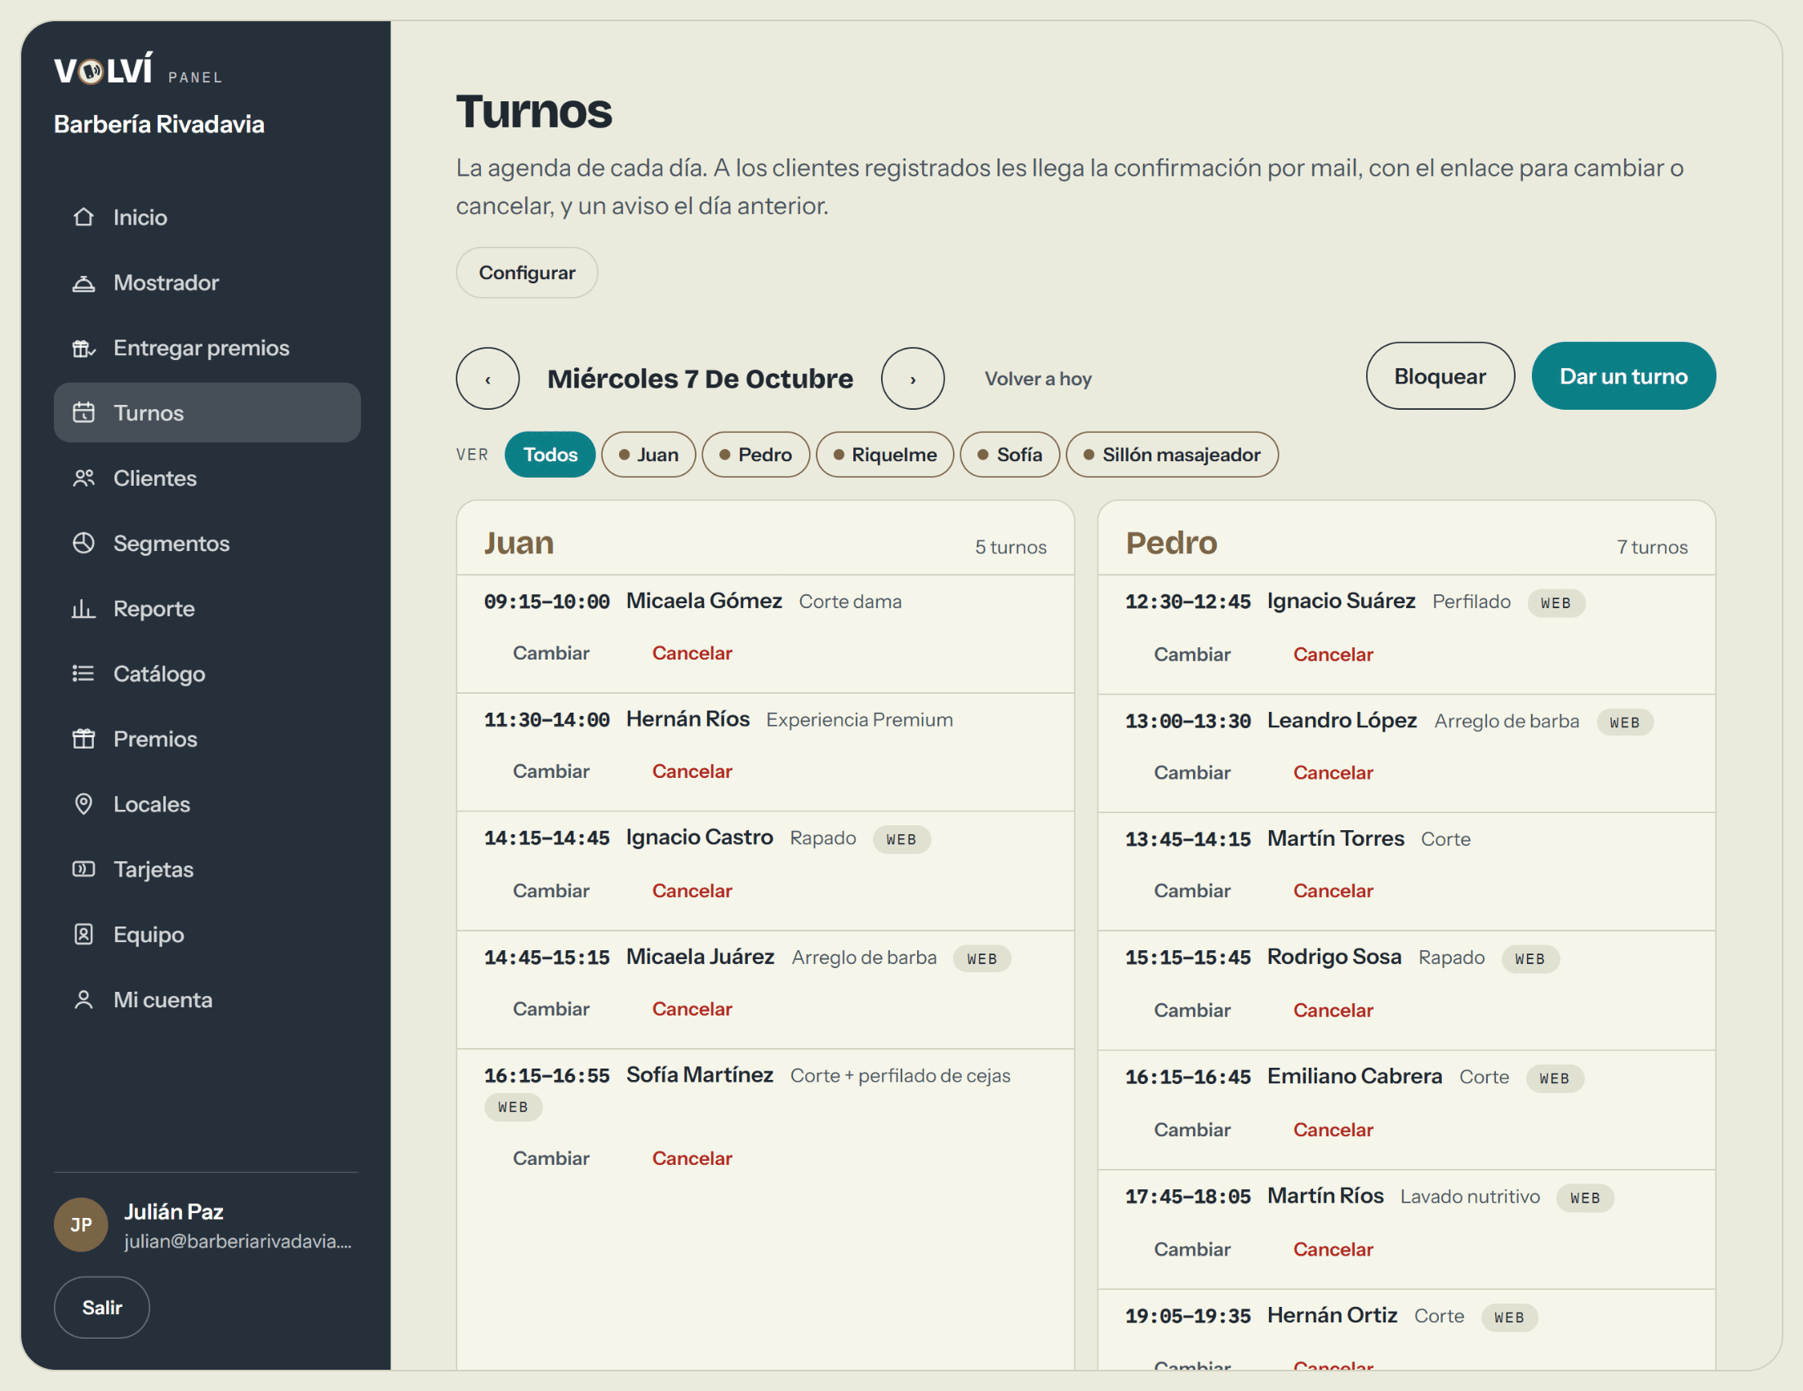Viewport: 1803px width, 1391px height.
Task: Click the Turnos calendar icon
Action: pos(83,413)
